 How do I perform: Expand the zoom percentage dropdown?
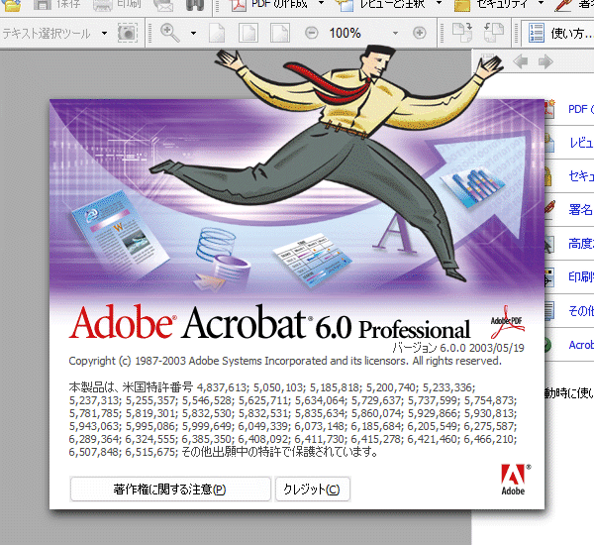[x=395, y=34]
